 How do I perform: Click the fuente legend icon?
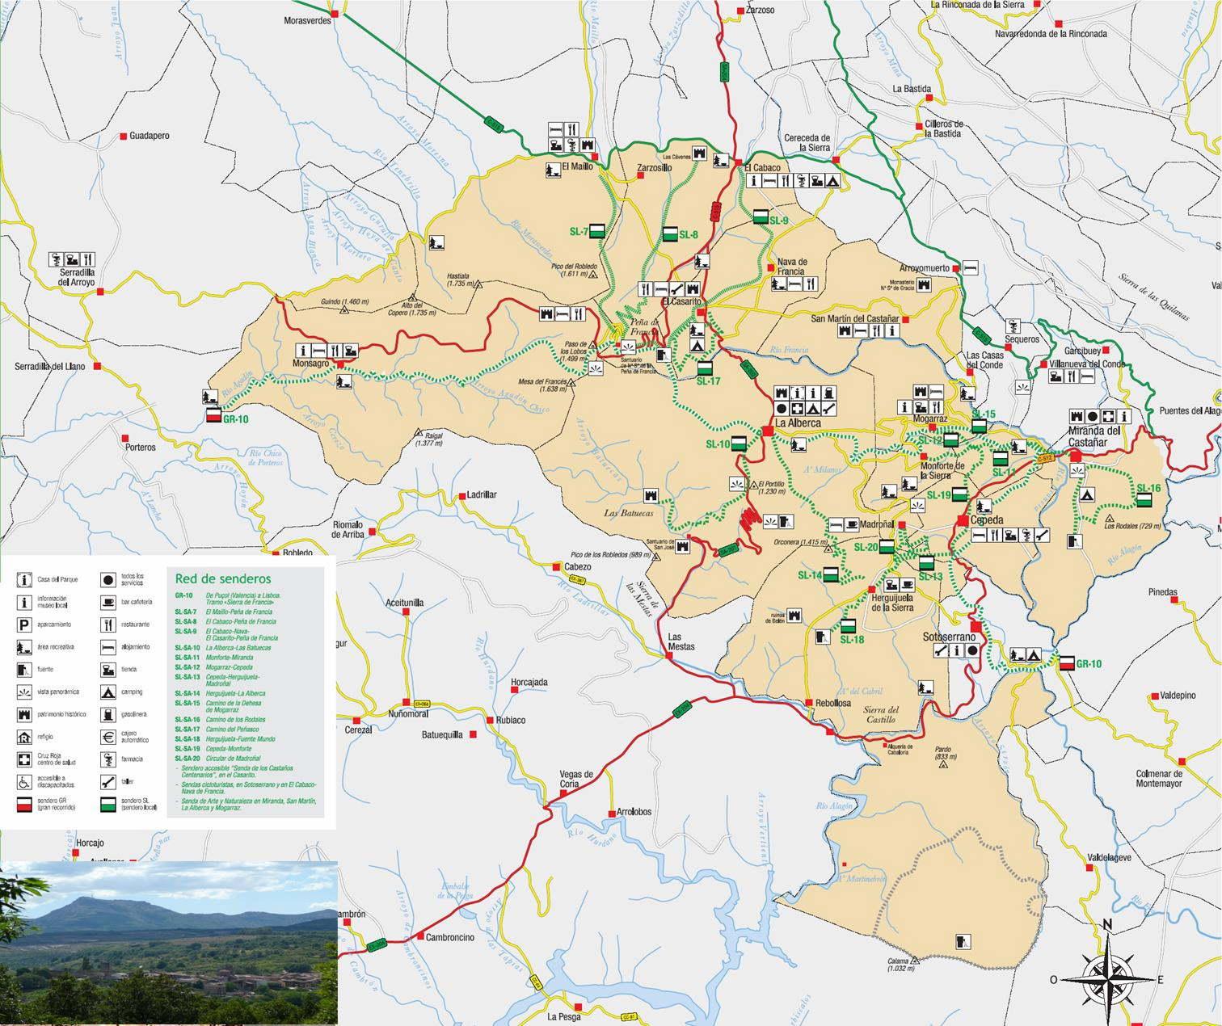[x=23, y=668]
